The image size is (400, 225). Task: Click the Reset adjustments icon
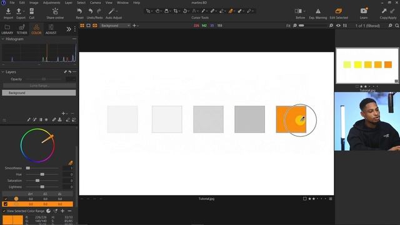79,11
